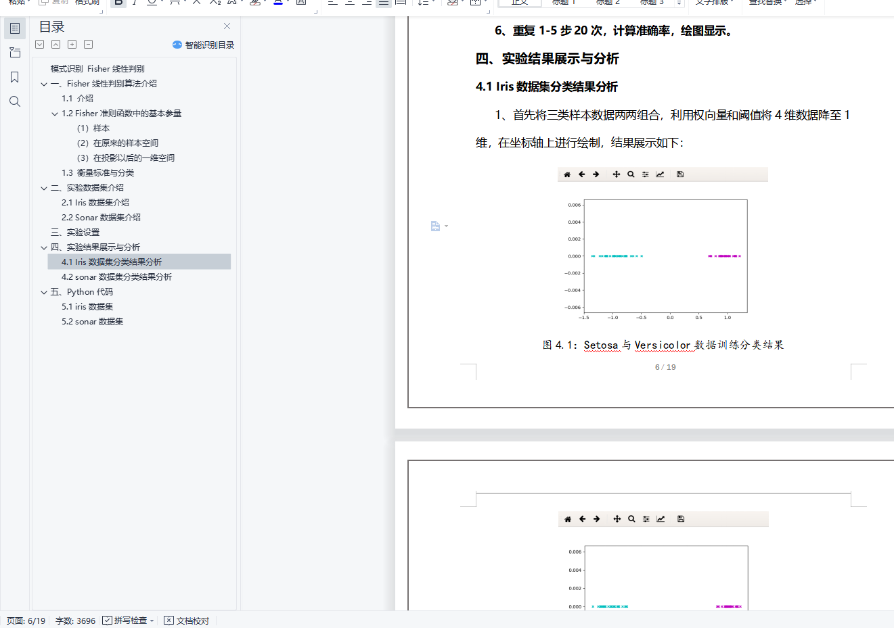Viewport: 894px width, 628px height.
Task: Click the collapse-all up-arrow box in outline panel
Action: tap(56, 45)
